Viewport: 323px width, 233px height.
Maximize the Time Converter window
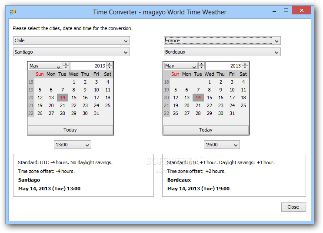(x=286, y=10)
